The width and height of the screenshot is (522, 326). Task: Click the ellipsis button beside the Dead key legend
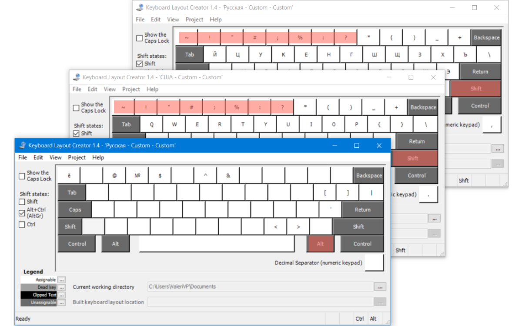click(62, 287)
